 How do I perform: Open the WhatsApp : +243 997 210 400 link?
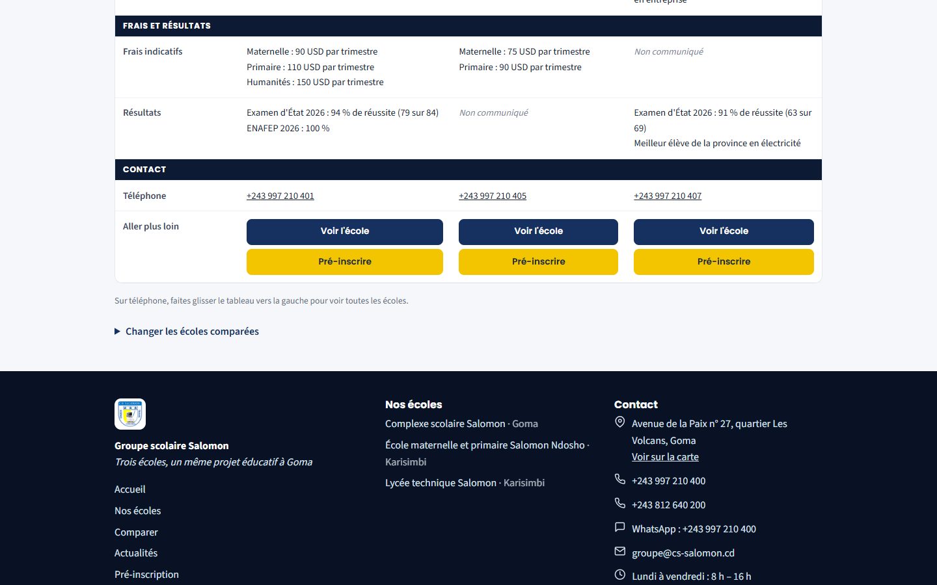[694, 529]
